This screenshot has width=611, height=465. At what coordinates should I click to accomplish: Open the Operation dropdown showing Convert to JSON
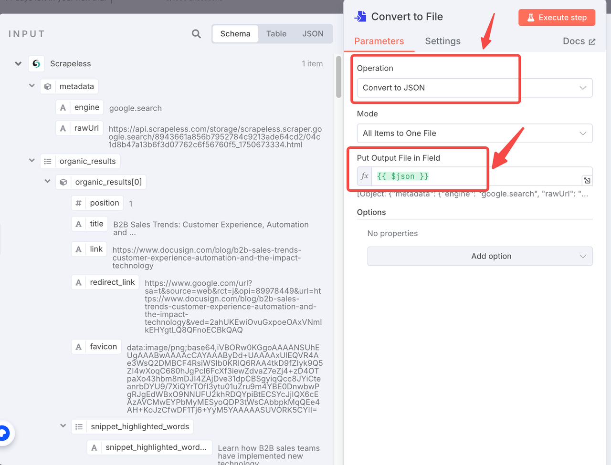(x=474, y=88)
